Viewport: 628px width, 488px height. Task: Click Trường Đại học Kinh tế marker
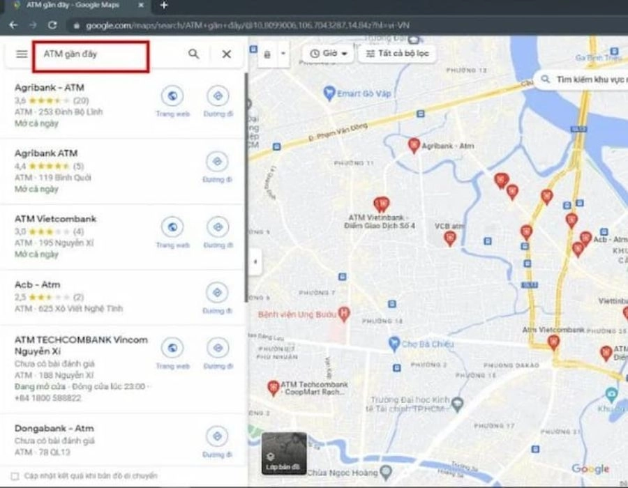(x=457, y=404)
